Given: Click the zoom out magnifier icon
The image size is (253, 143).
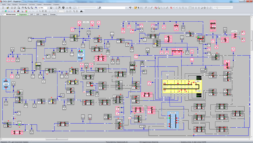Looking at the screenshot, I should pyautogui.click(x=29, y=8).
